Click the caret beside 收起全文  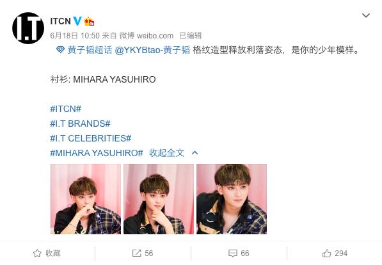pos(195,153)
